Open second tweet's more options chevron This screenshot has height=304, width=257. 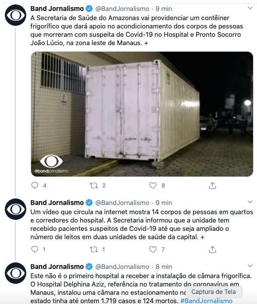pos(250,202)
